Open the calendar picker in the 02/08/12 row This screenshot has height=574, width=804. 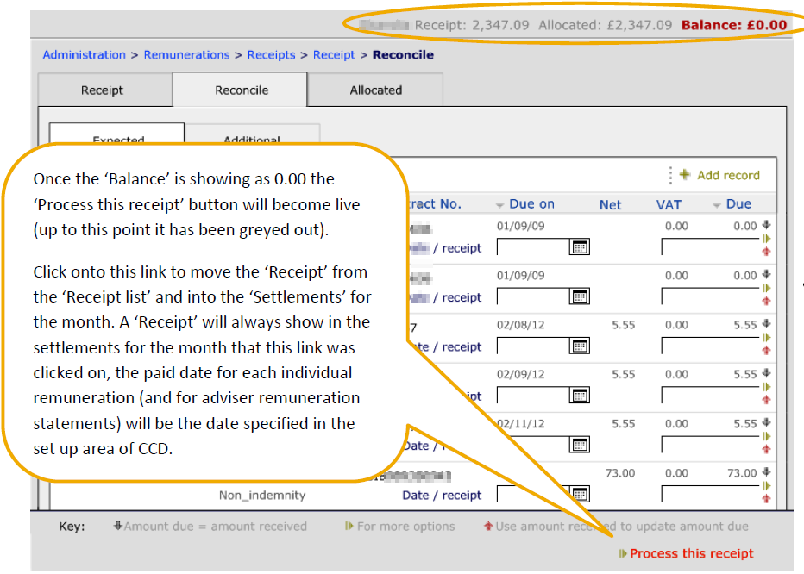point(580,346)
